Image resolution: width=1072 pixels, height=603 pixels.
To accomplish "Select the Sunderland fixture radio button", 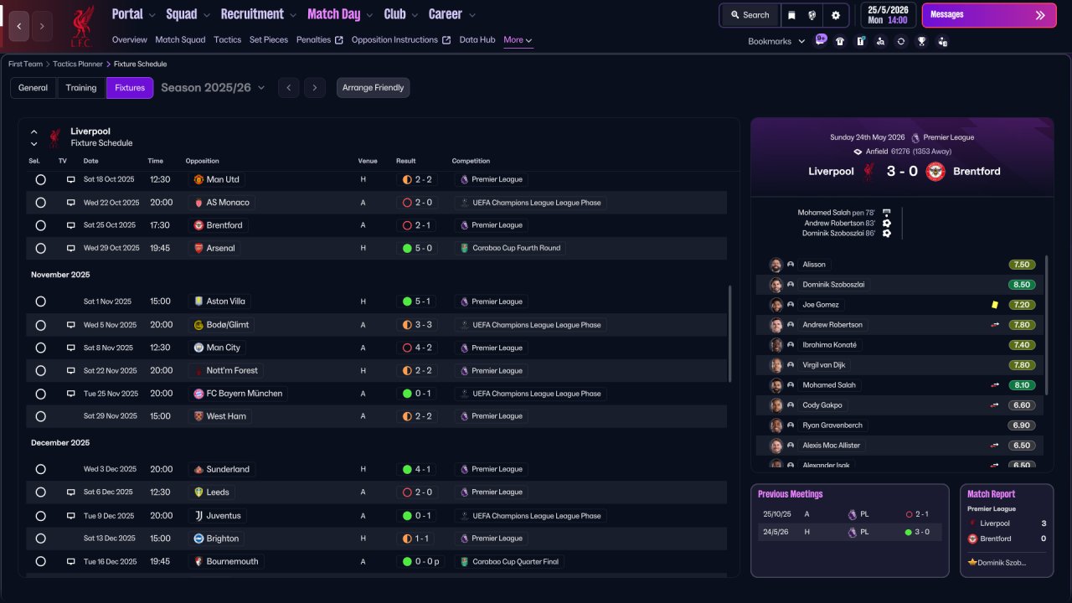I will [40, 470].
